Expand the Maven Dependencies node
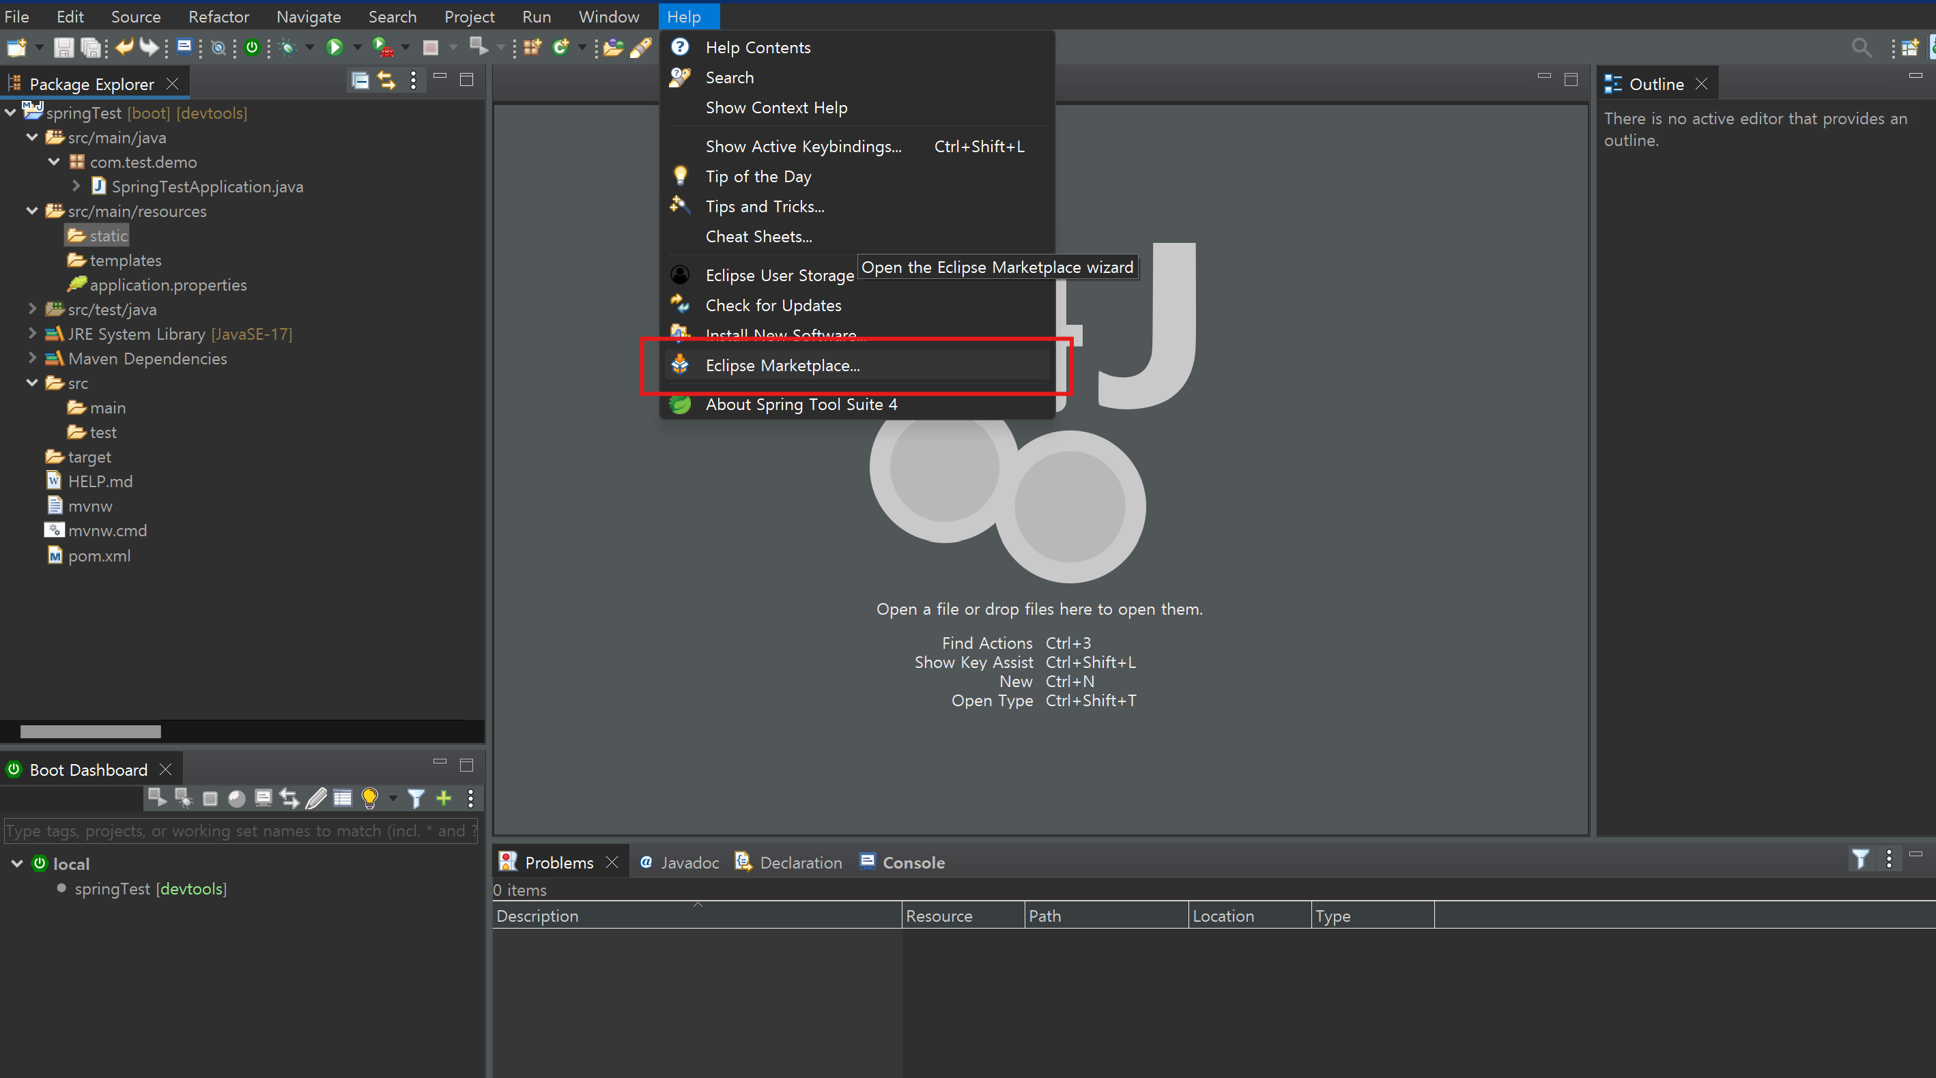Viewport: 1936px width, 1078px height. pyautogui.click(x=31, y=358)
